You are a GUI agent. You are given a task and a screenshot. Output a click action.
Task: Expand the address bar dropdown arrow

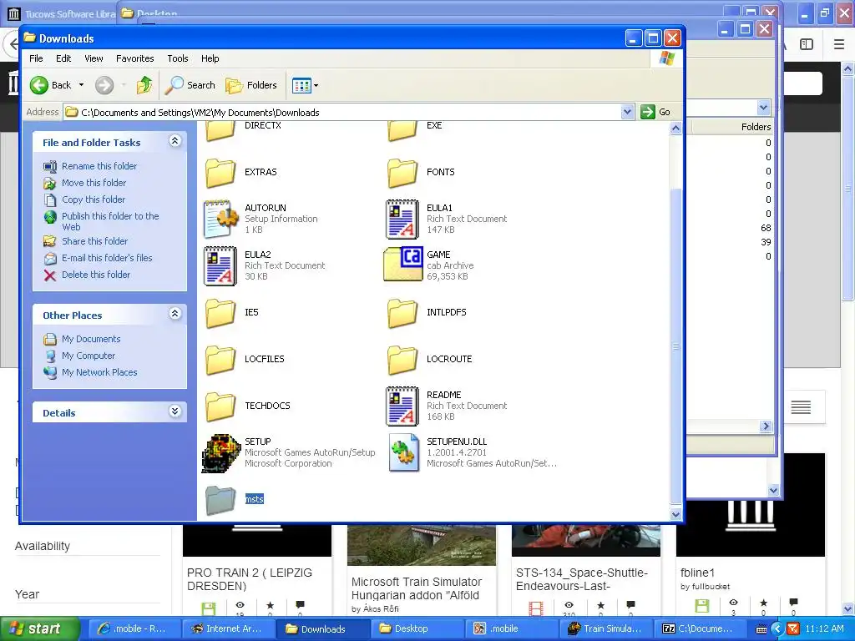point(628,113)
